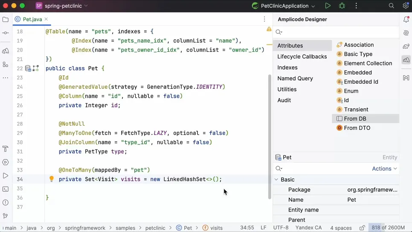The width and height of the screenshot is (412, 232).
Task: Edit the Package property value
Action: tap(373, 190)
